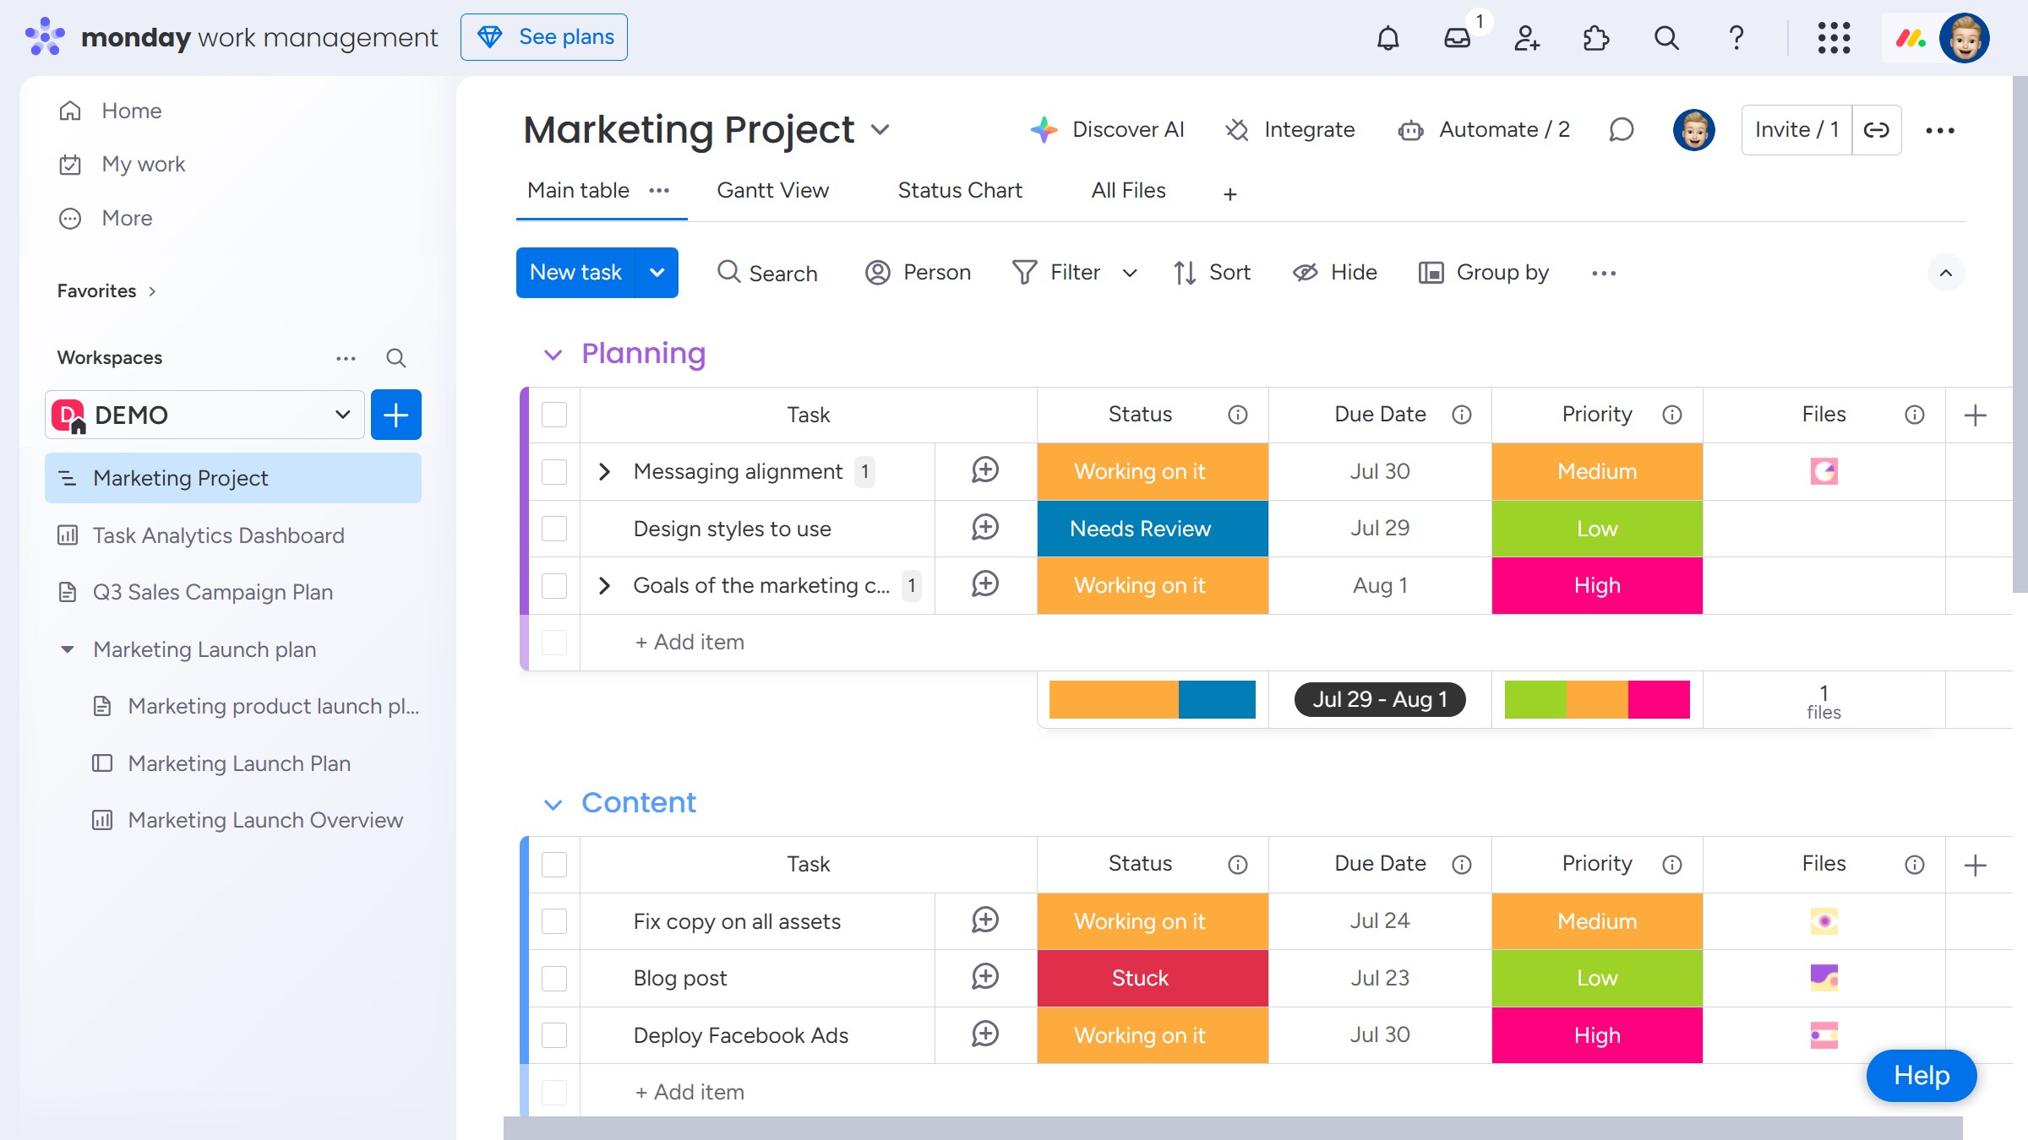This screenshot has height=1140, width=2028.
Task: Click the New task button
Action: pos(575,273)
